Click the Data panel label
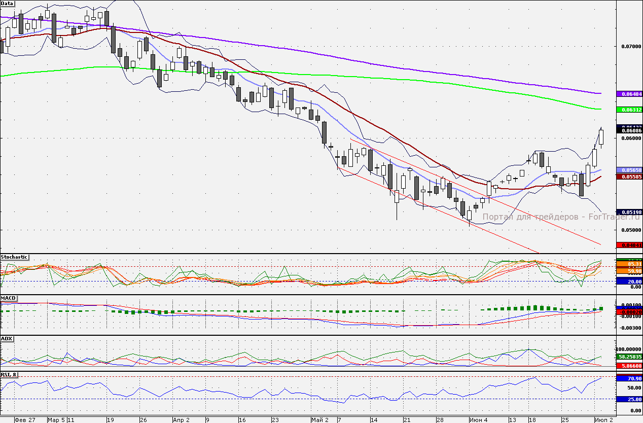 pos(7,3)
